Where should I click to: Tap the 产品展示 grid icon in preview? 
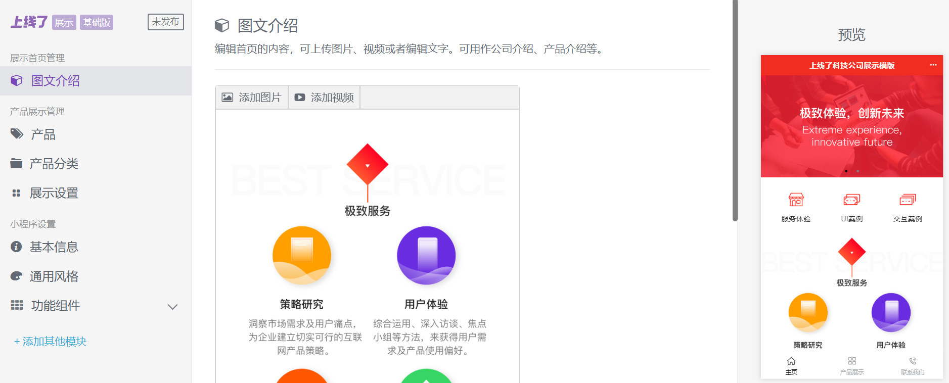tap(852, 361)
